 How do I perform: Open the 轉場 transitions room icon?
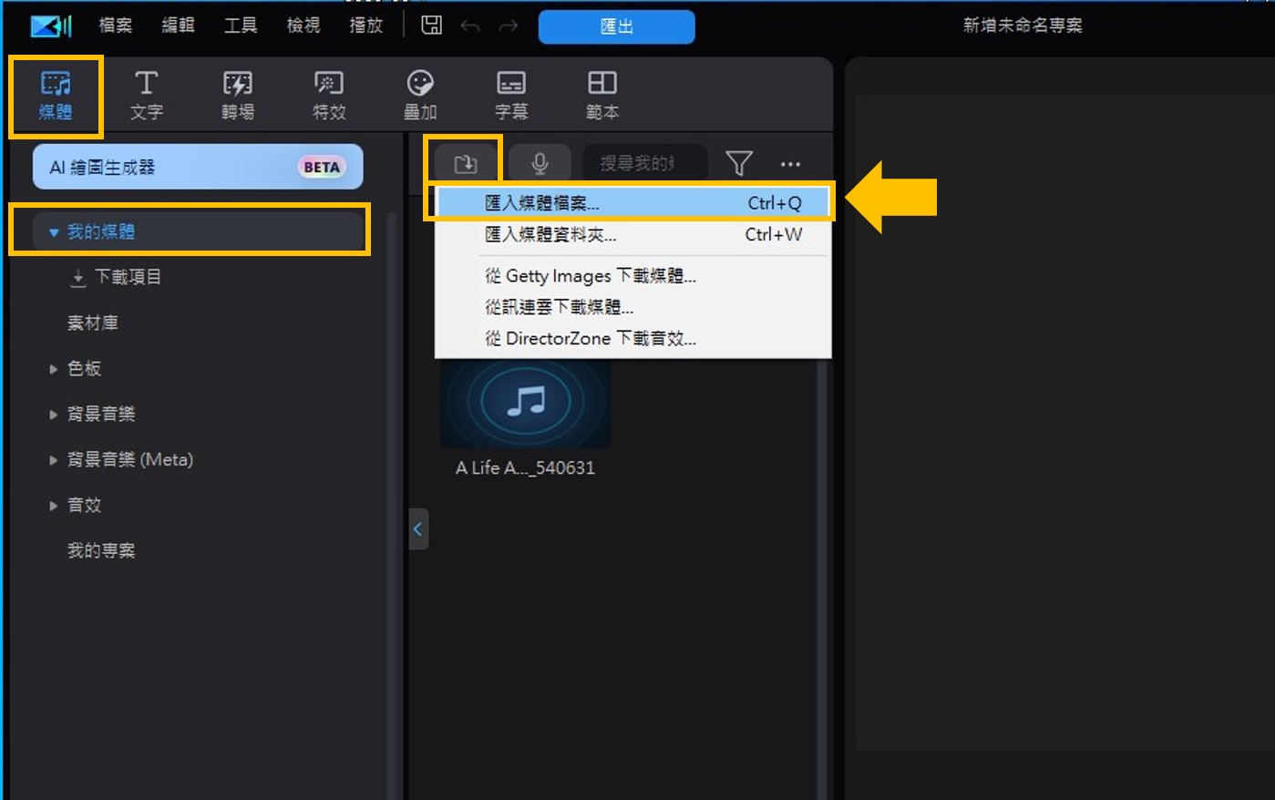click(x=237, y=94)
